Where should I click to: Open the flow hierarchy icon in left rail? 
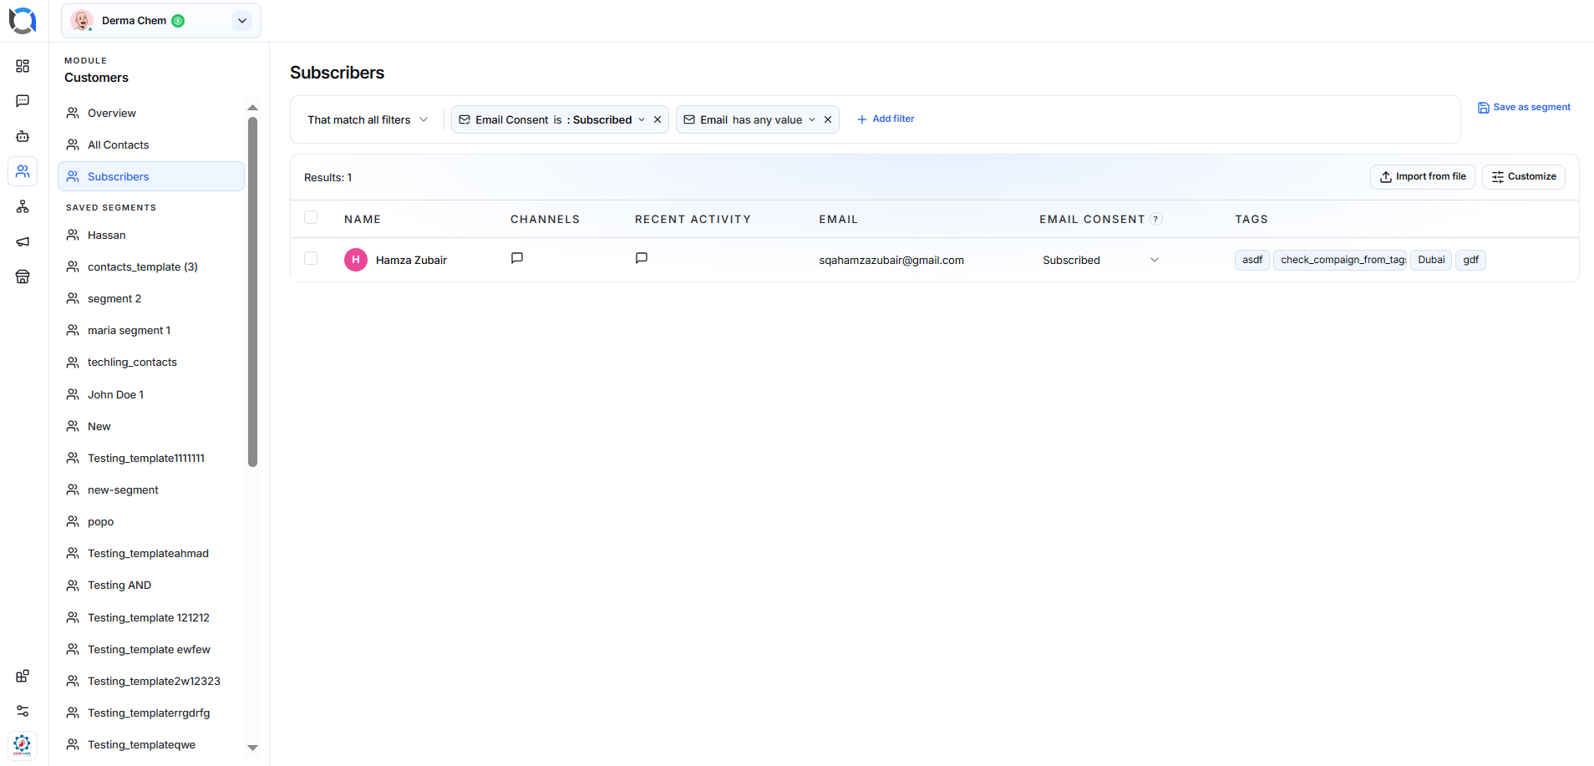[x=23, y=206]
